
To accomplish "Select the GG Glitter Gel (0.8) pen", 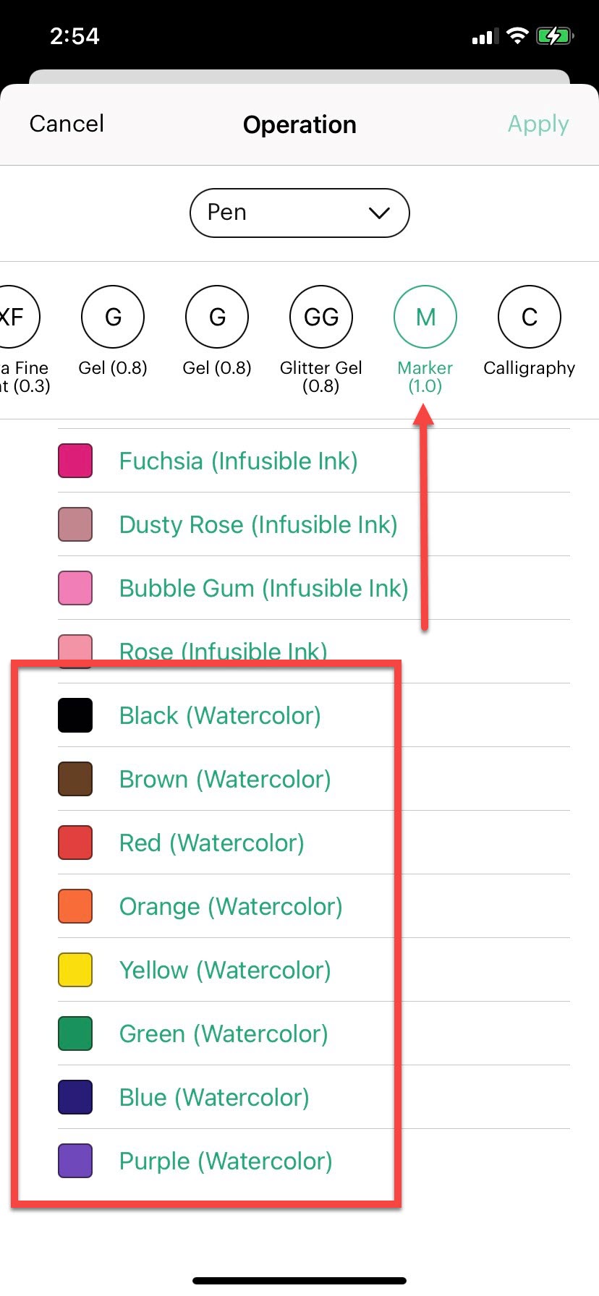I will click(x=320, y=316).
